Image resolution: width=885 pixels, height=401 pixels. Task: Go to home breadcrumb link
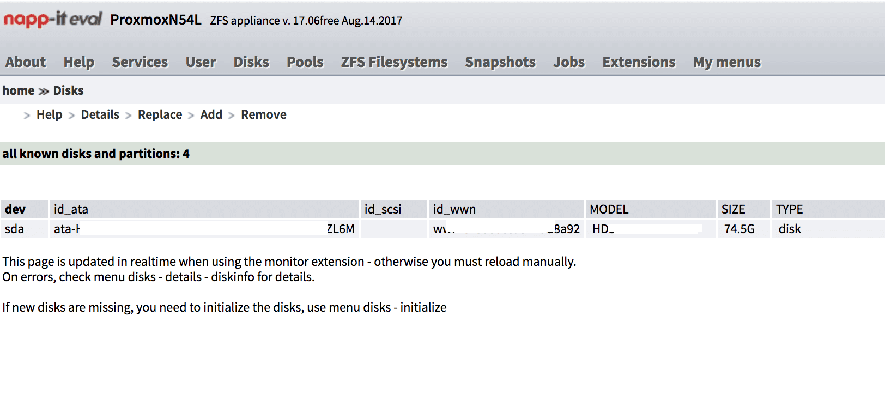(x=19, y=90)
